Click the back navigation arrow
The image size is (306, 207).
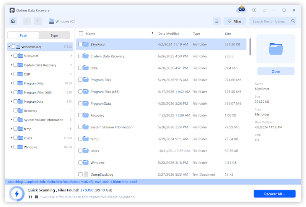click(x=27, y=21)
